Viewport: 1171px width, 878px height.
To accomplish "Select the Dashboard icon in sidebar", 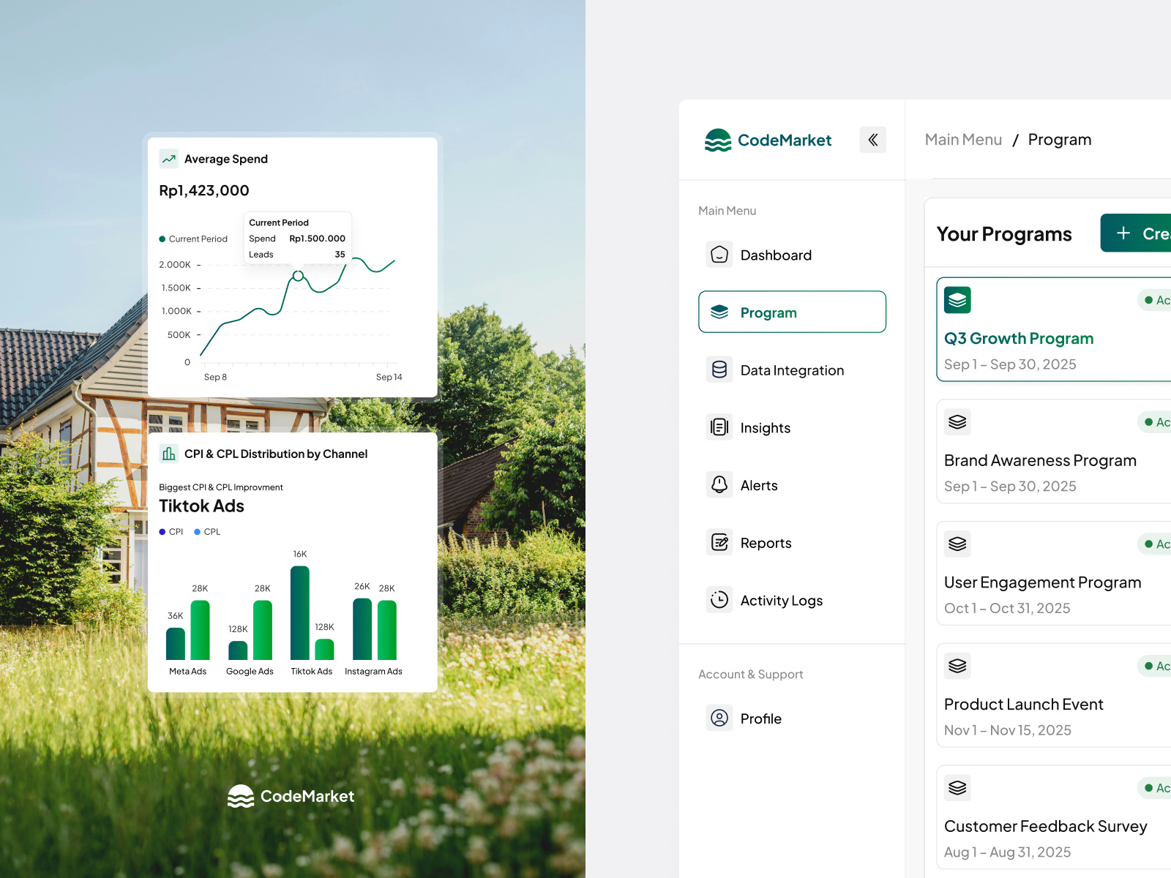I will pos(719,255).
